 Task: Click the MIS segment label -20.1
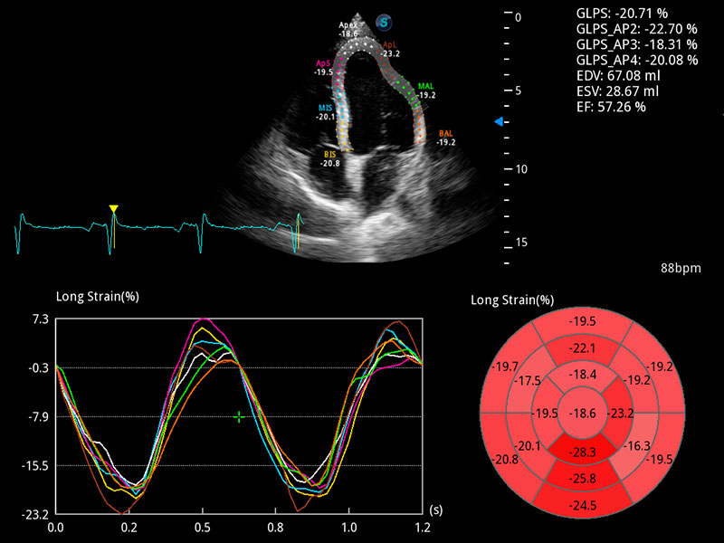click(326, 112)
